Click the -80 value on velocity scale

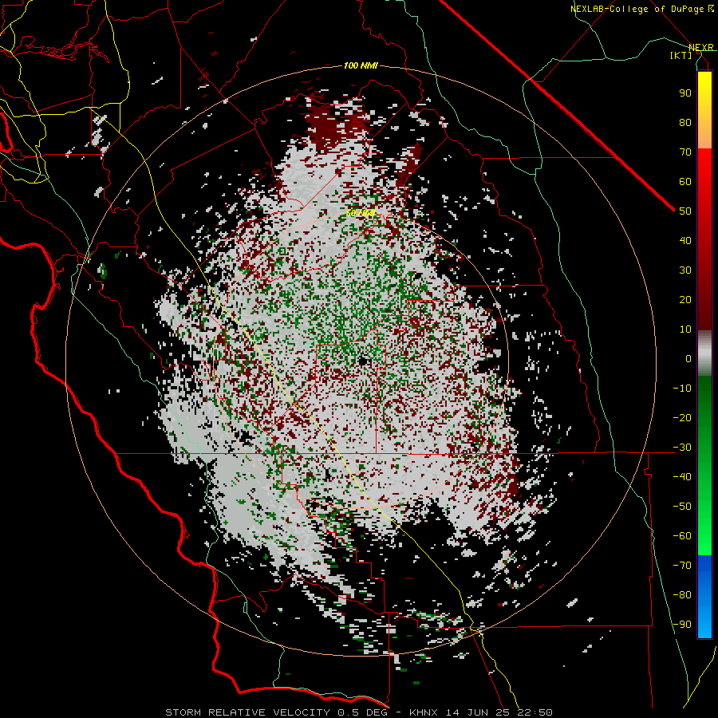(682, 595)
